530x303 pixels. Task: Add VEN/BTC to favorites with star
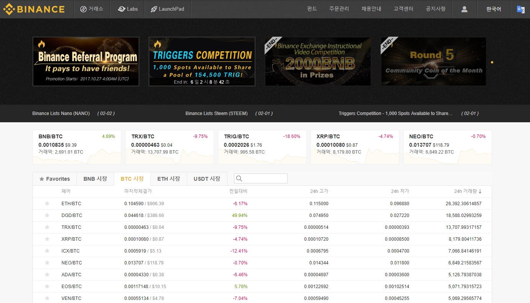click(x=47, y=298)
